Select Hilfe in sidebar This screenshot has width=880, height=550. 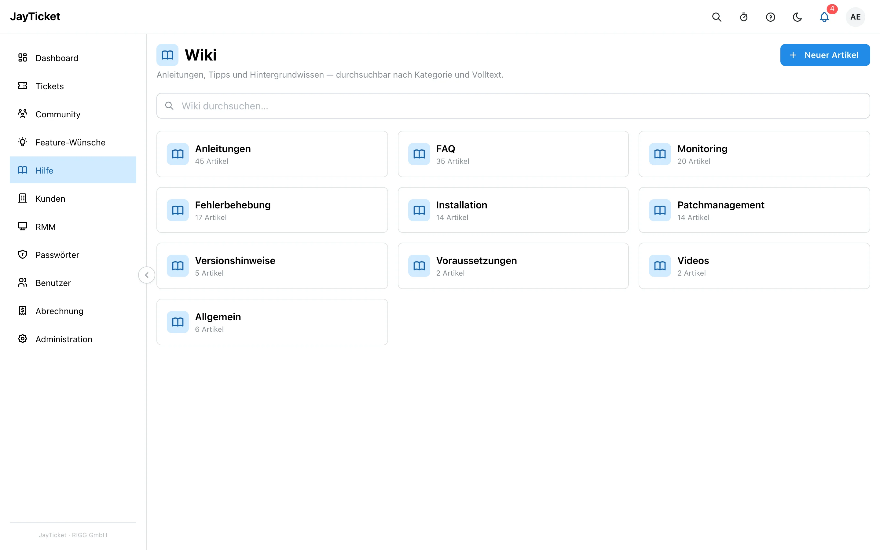pyautogui.click(x=73, y=170)
